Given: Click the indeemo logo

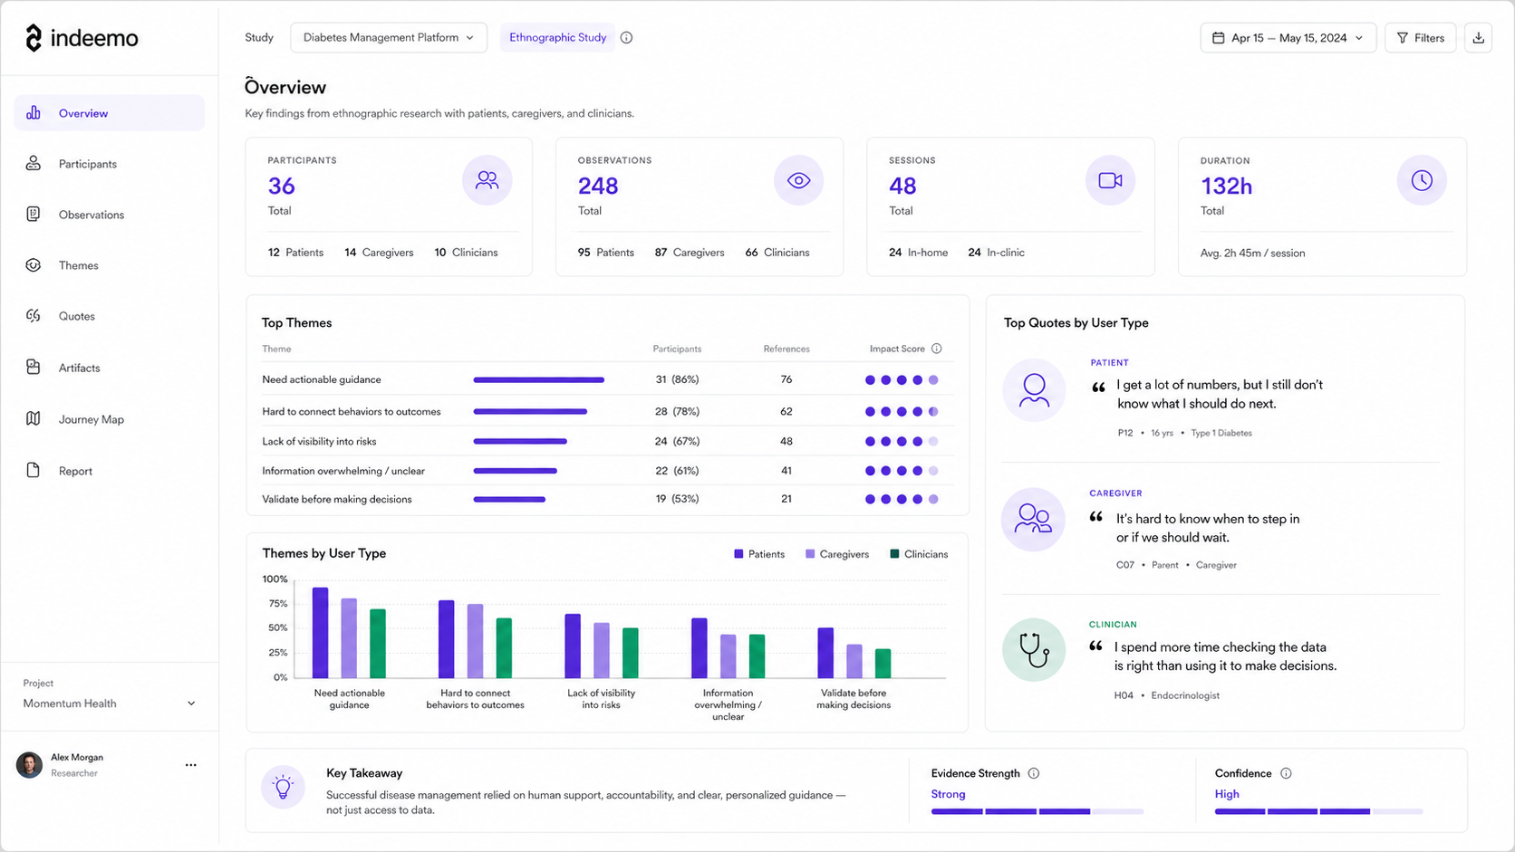Looking at the screenshot, I should click(82, 38).
